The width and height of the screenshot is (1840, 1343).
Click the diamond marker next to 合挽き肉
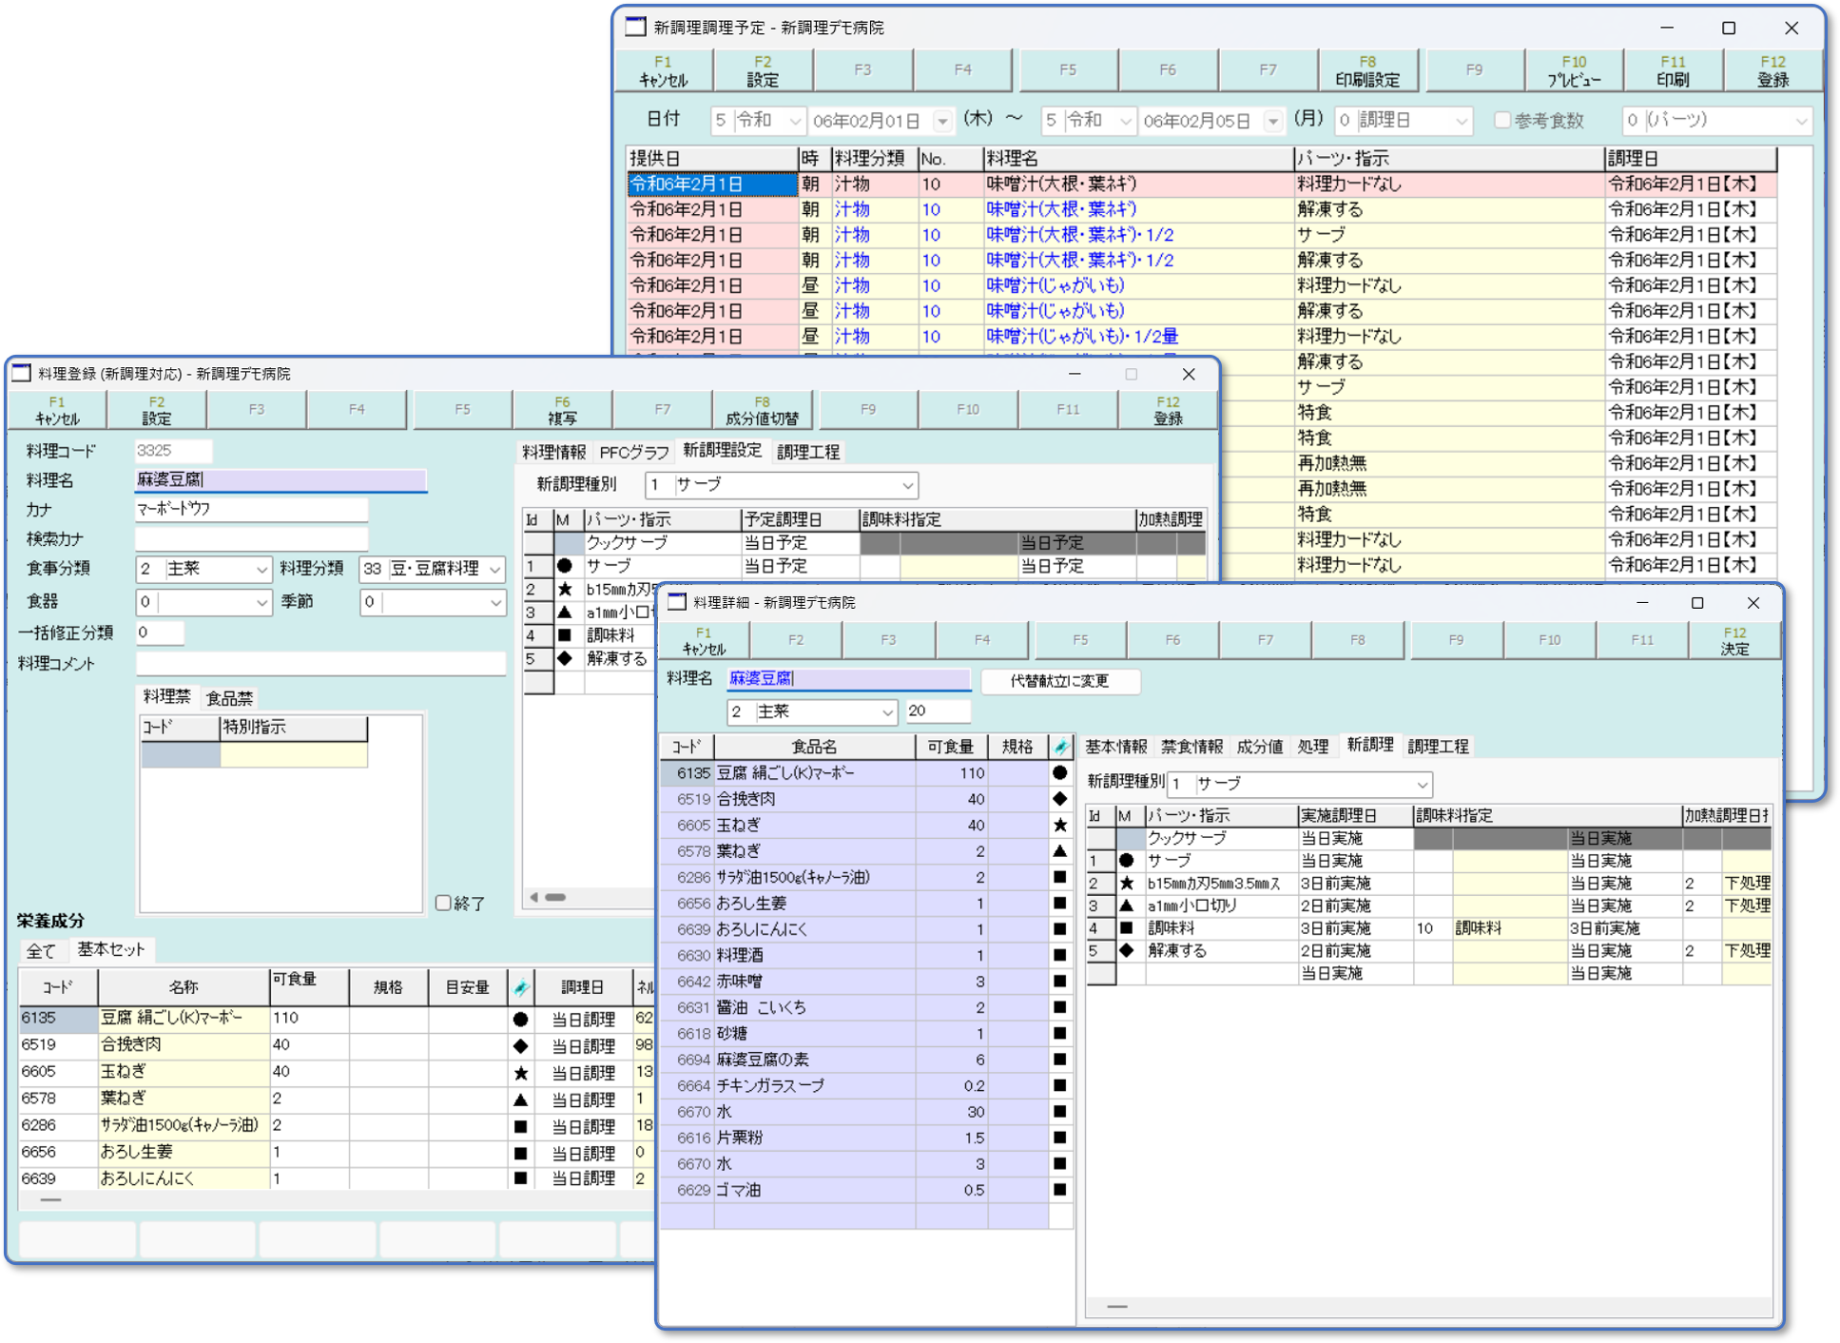coord(1058,799)
